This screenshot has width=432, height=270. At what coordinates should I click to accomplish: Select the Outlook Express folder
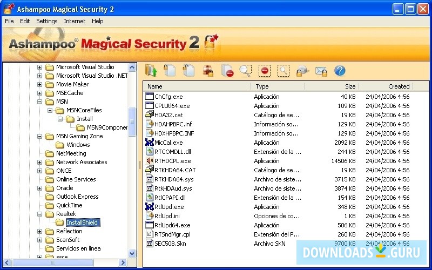coord(77,197)
